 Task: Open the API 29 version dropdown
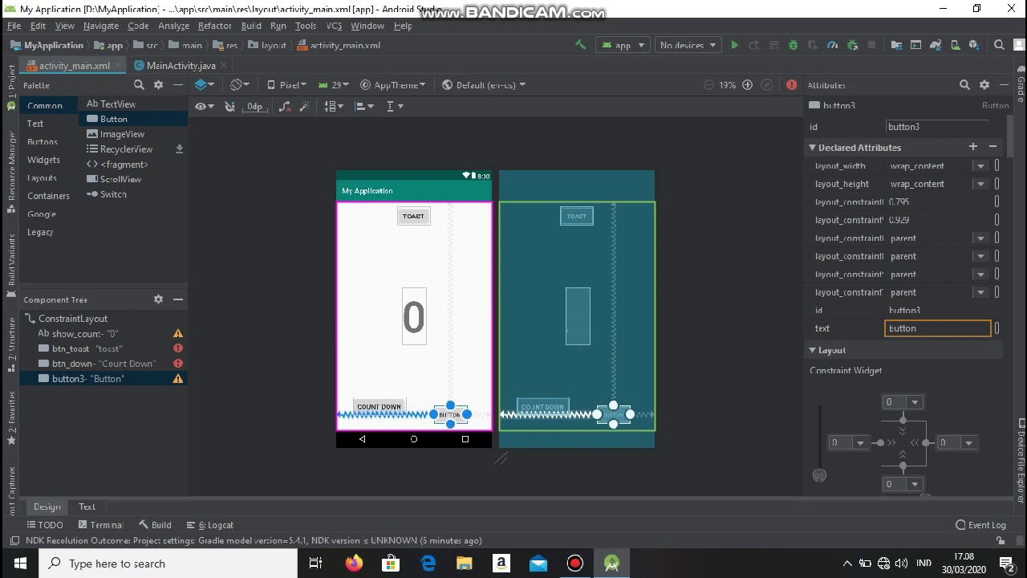coord(333,85)
